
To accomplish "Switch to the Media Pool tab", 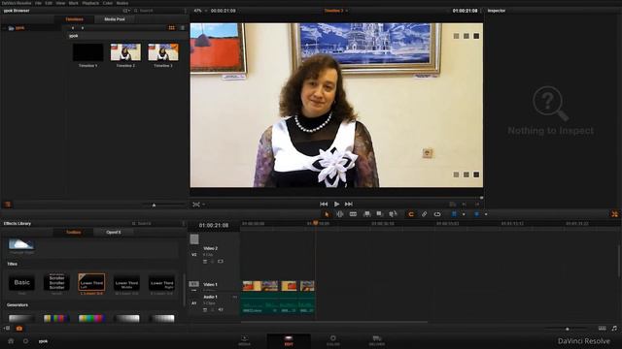I will coord(115,19).
